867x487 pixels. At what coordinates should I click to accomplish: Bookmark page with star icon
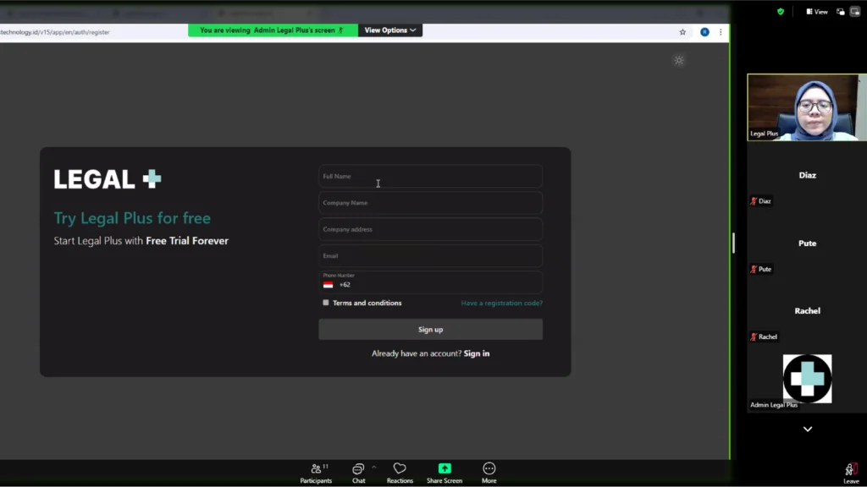682,32
